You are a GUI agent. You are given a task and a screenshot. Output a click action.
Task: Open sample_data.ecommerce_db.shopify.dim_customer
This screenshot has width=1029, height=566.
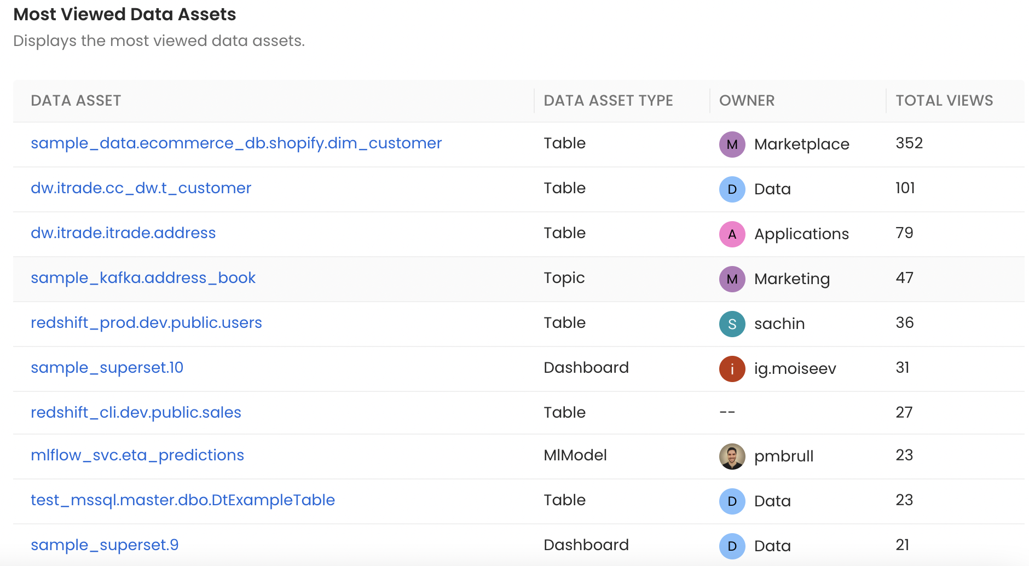pos(236,143)
